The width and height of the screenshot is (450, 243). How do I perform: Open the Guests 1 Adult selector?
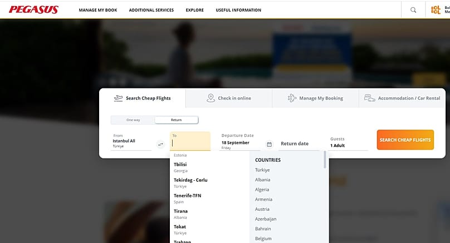[x=349, y=142]
